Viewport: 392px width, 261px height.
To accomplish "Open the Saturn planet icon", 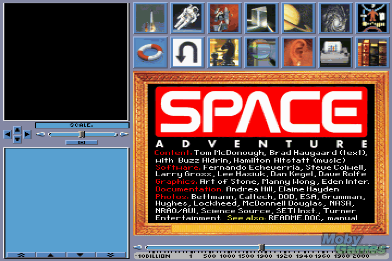I will [298, 17].
